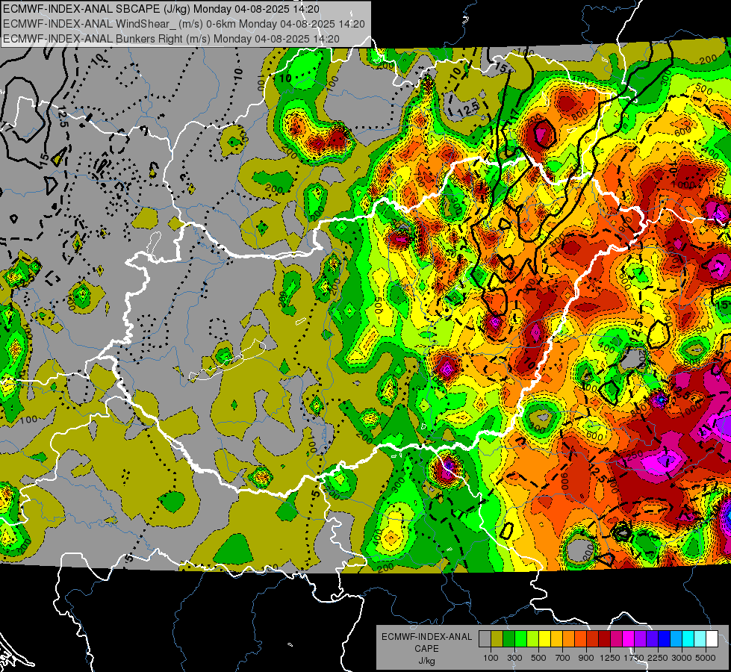Viewport: 731px width, 672px height.
Task: Click the WindShear 0-6km title line
Action: [184, 24]
